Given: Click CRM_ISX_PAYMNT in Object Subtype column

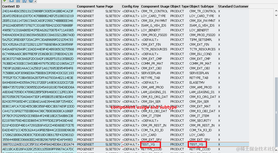Looking at the screenshot, I should pos(202,21).
